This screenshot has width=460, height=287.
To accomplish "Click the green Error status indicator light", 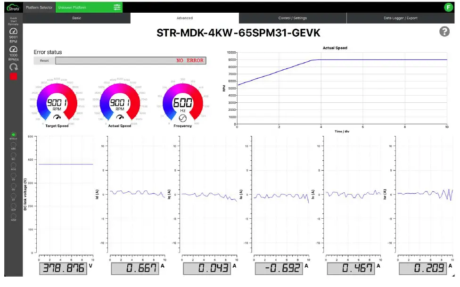I will pos(13,135).
